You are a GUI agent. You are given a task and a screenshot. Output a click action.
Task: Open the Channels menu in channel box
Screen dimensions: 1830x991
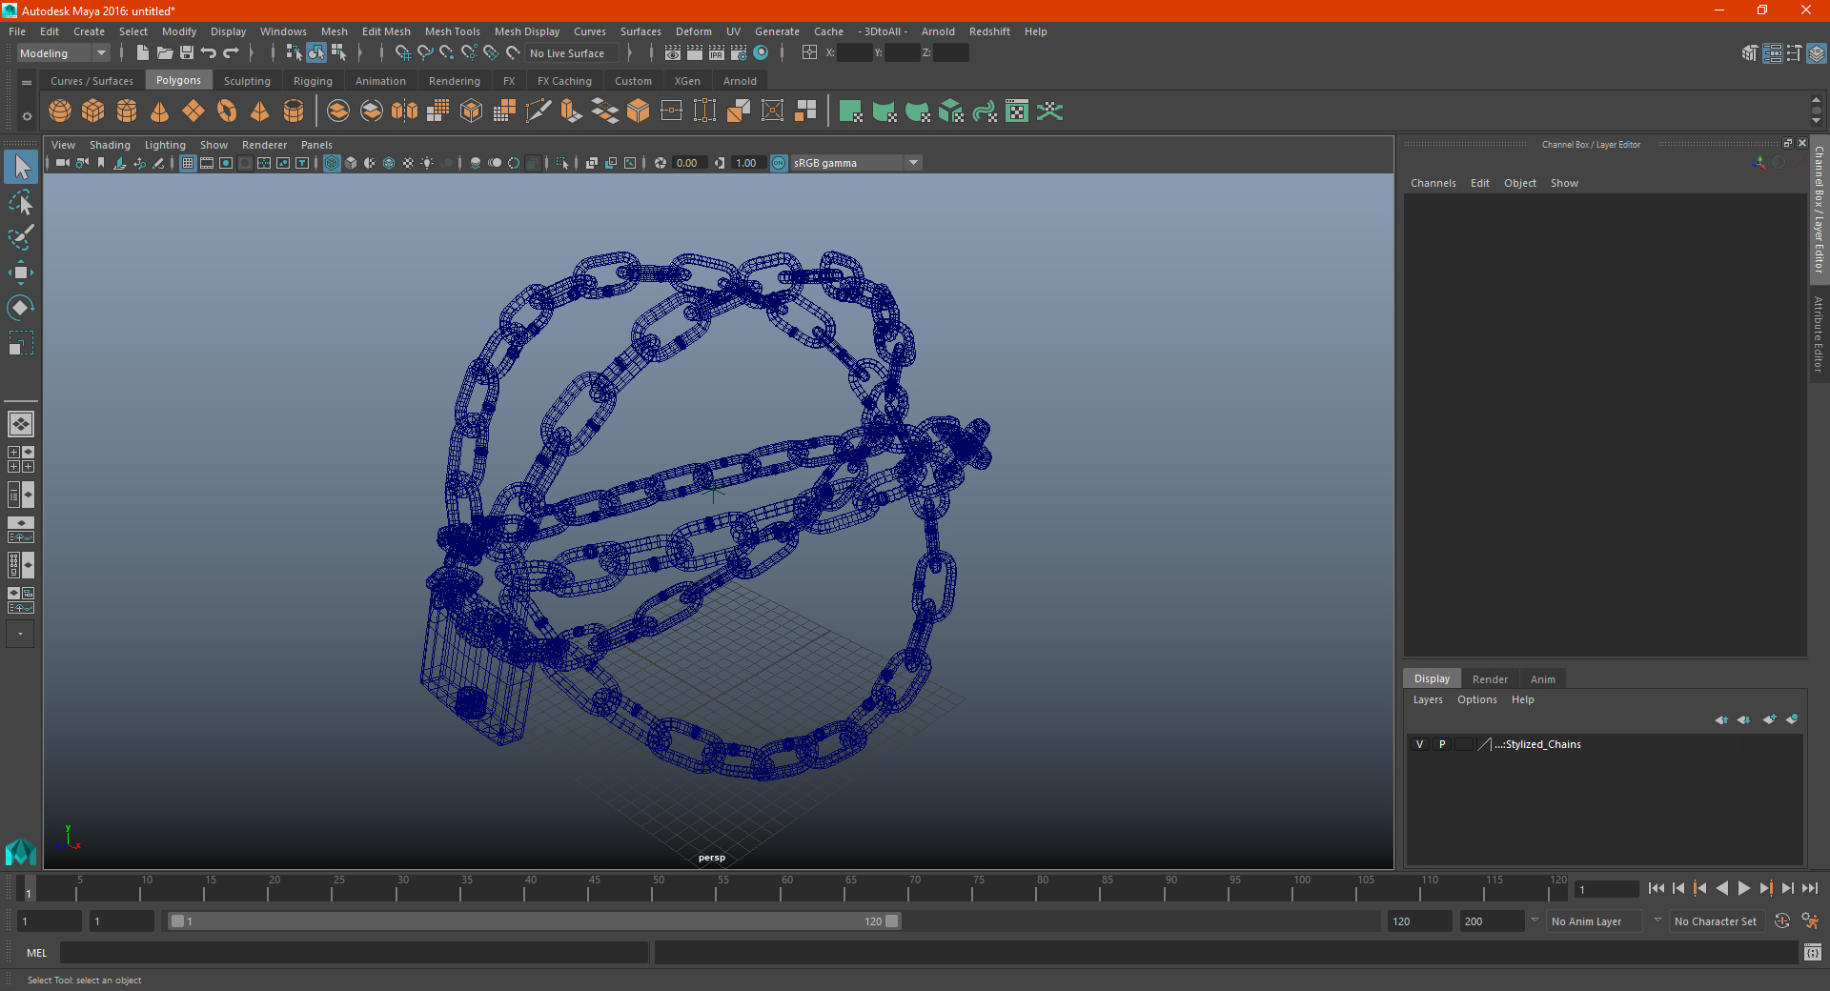click(x=1433, y=183)
